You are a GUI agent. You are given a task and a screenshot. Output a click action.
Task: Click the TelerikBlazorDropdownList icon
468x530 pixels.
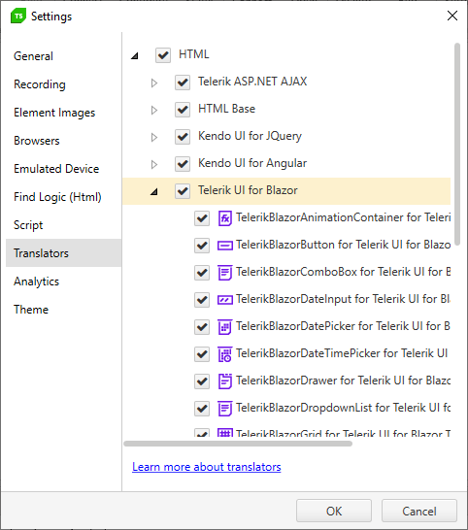[x=225, y=409]
